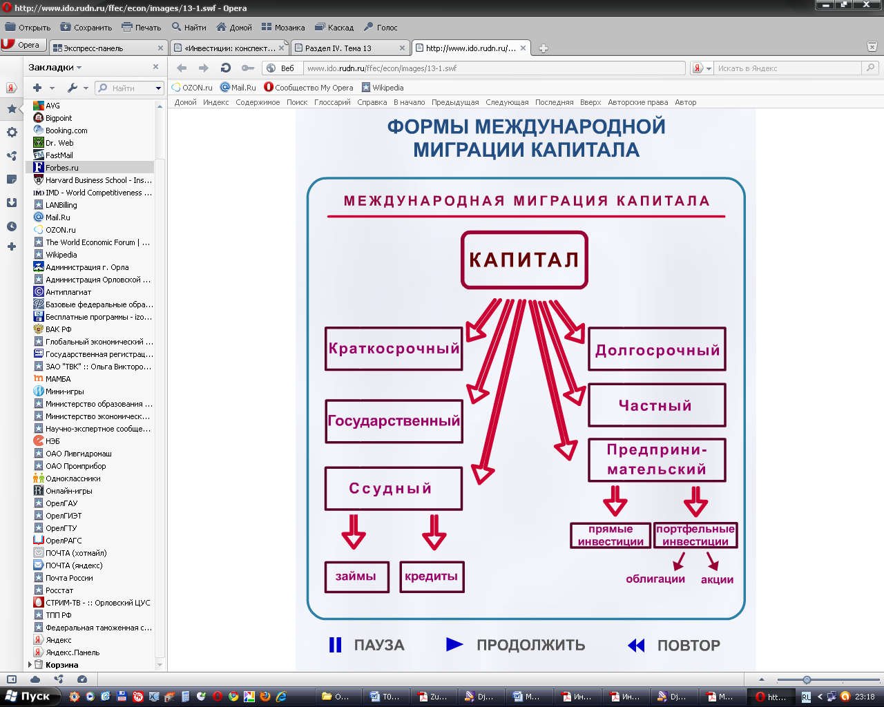Open Mail.Ru bookmark bar link
The width and height of the screenshot is (884, 707).
click(238, 88)
